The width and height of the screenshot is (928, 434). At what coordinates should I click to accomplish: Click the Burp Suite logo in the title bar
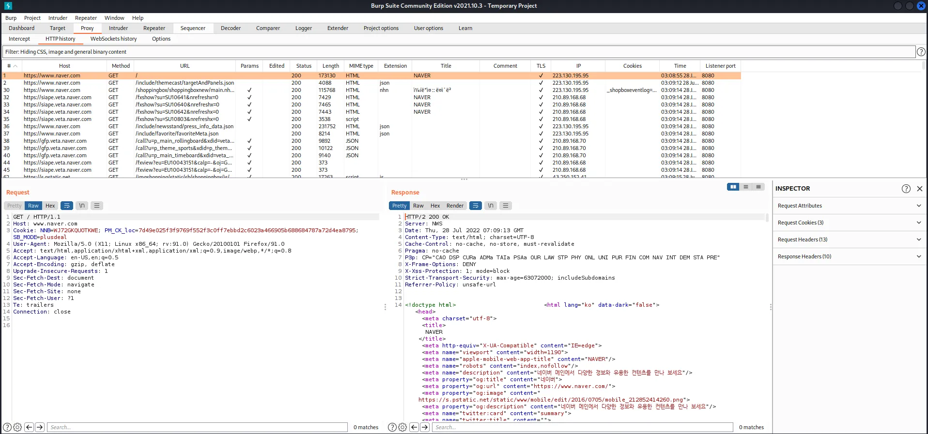pos(8,6)
